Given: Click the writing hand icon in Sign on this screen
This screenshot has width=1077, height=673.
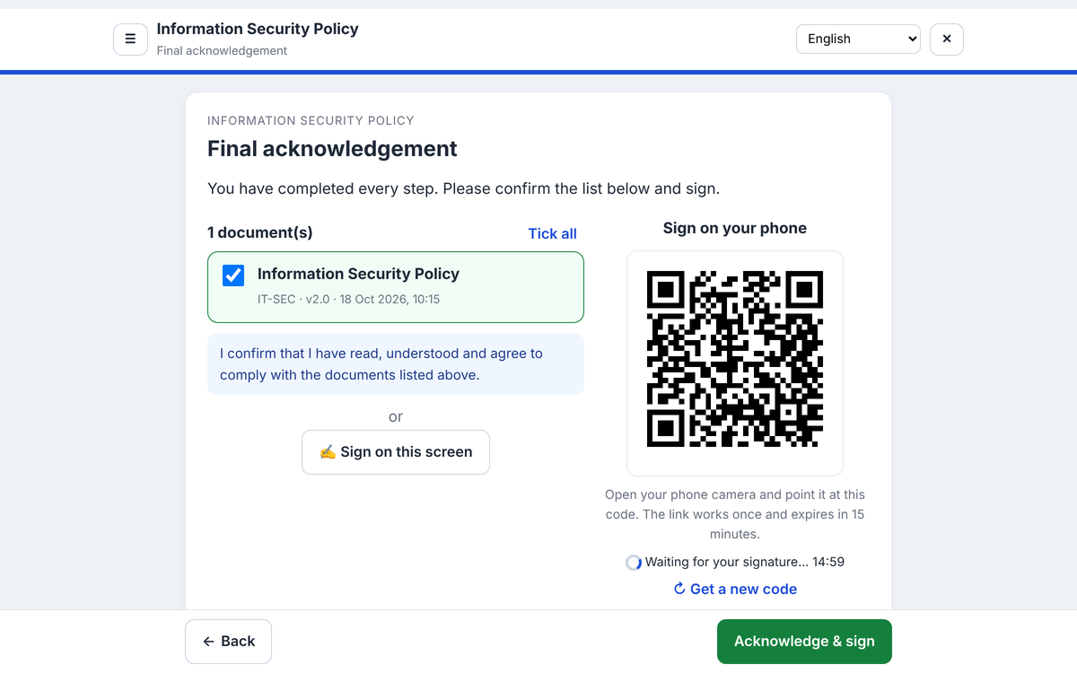Looking at the screenshot, I should 328,452.
